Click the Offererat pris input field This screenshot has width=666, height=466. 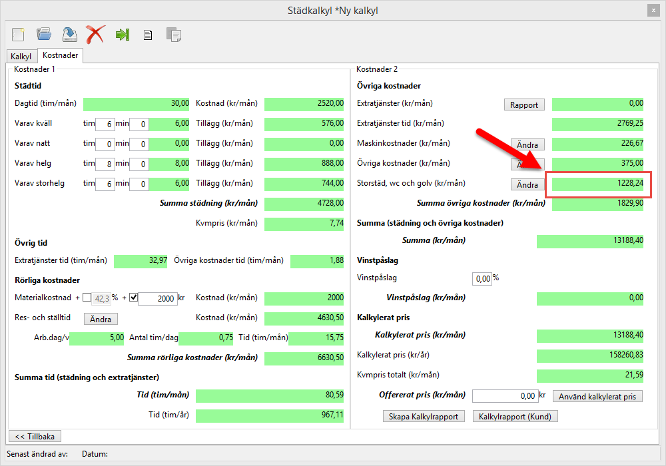(504, 396)
